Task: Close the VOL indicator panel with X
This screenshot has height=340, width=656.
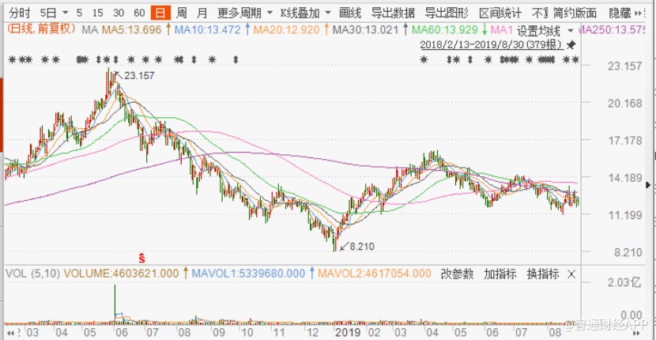Action: tap(571, 274)
